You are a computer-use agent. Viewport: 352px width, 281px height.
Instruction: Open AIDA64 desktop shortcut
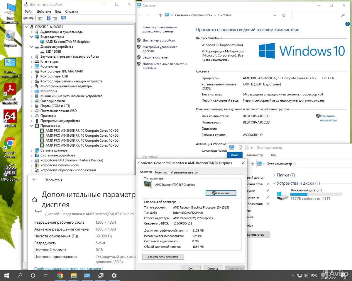(x=10, y=119)
